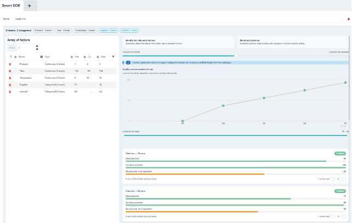Click the trash icon for material row
The width and height of the screenshot is (352, 223).
tap(10, 92)
